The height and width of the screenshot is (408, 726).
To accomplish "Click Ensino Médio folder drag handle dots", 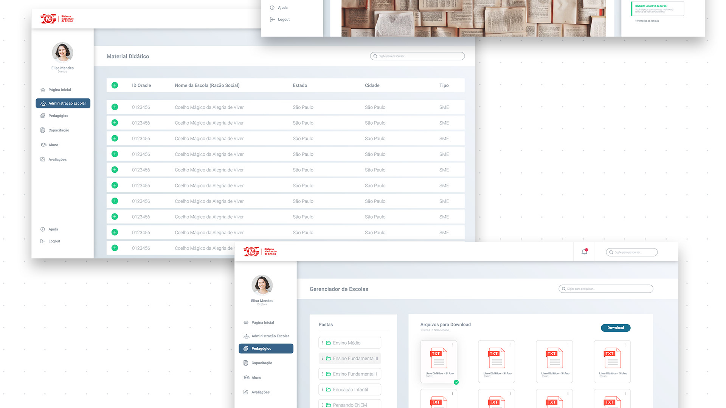I will (322, 343).
